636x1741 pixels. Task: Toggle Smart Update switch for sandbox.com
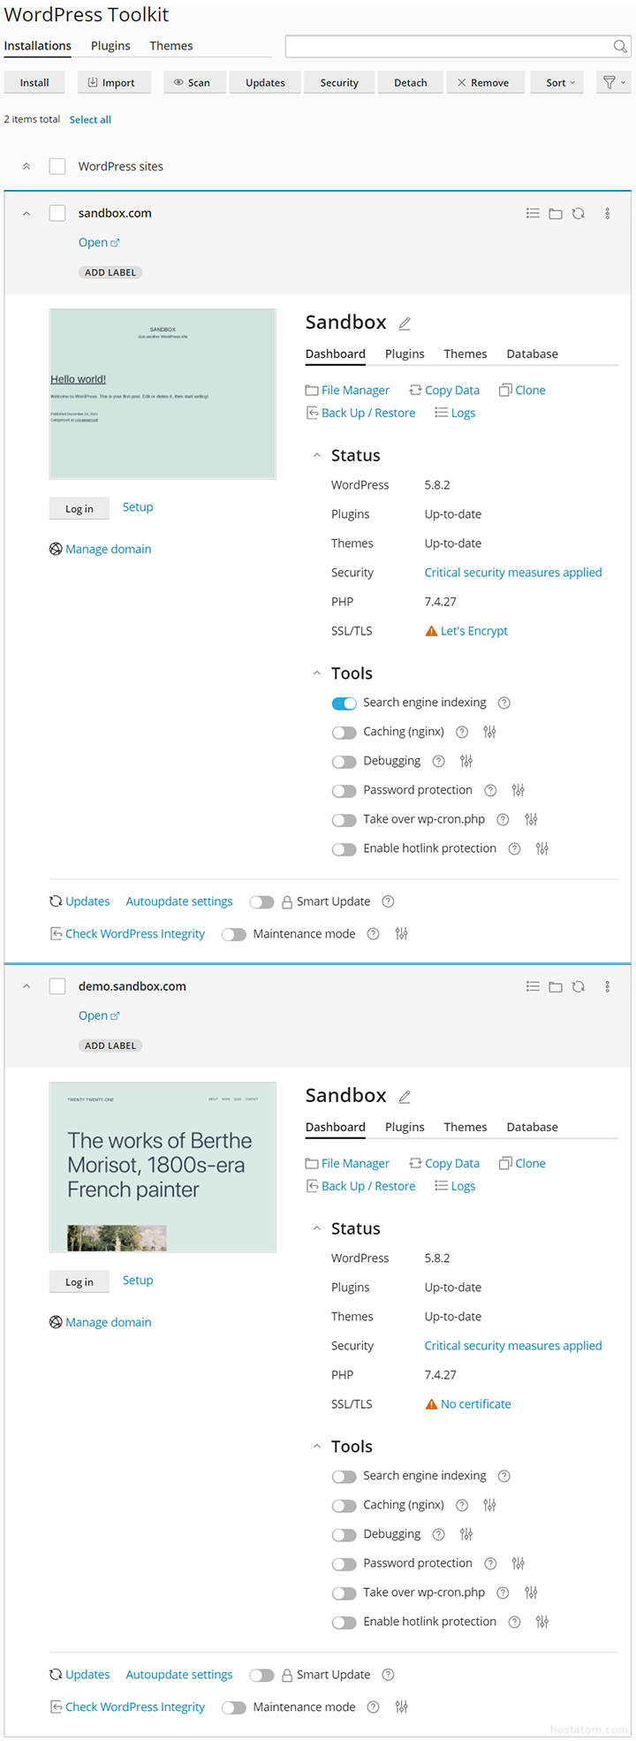pyautogui.click(x=261, y=902)
